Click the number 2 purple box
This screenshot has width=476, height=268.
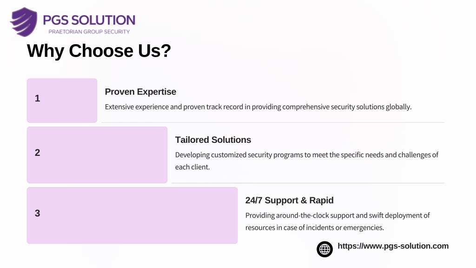[97, 155]
